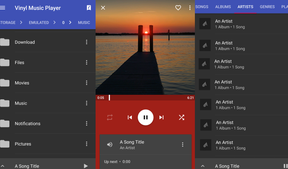The width and height of the screenshot is (288, 169).
Task: Click the Up next queue label
Action: 117,162
